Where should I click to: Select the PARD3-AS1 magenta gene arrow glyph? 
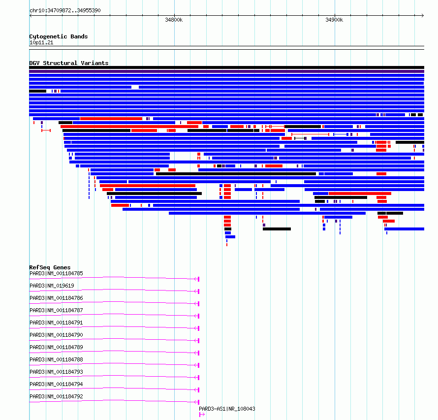click(x=202, y=415)
